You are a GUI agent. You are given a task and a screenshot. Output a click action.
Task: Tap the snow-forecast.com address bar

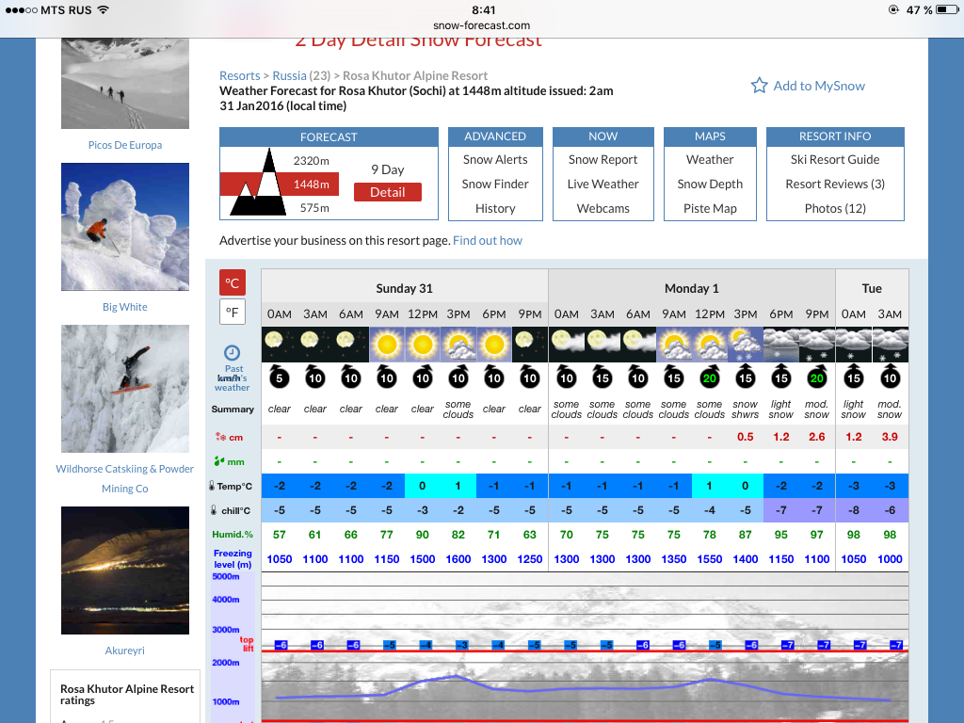pyautogui.click(x=481, y=25)
